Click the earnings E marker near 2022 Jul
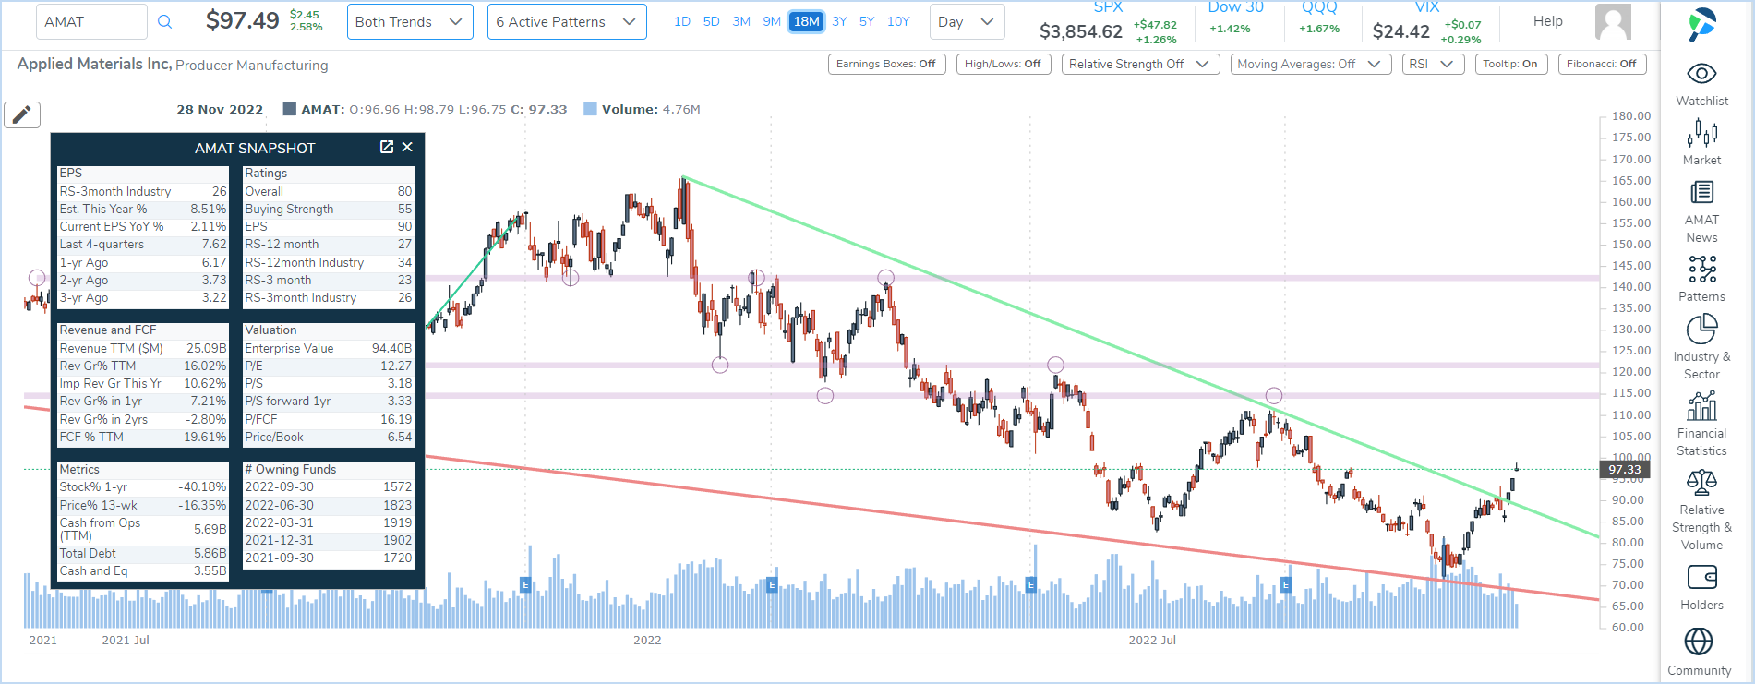 tap(1031, 584)
